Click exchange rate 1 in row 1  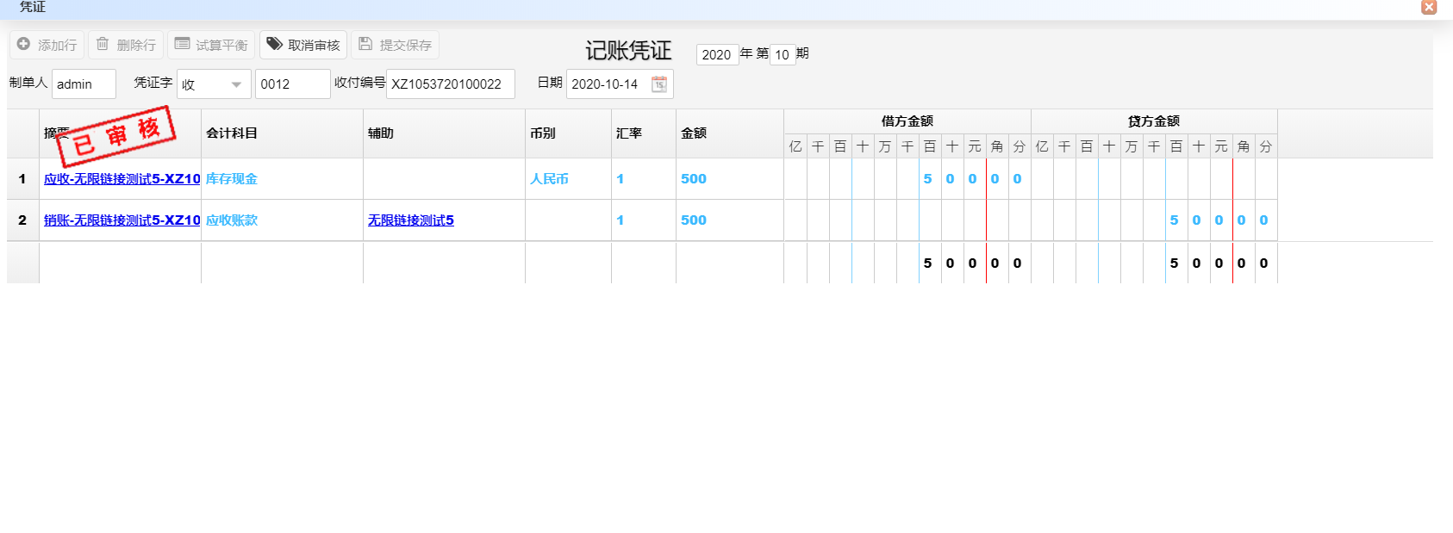tap(620, 179)
